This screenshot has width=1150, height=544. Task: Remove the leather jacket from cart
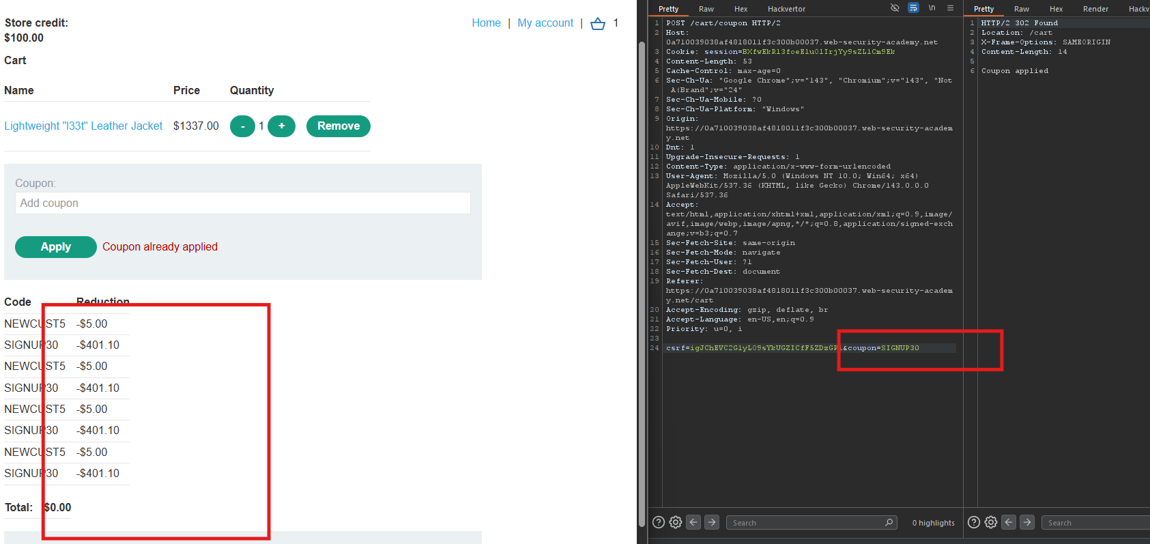(x=339, y=126)
